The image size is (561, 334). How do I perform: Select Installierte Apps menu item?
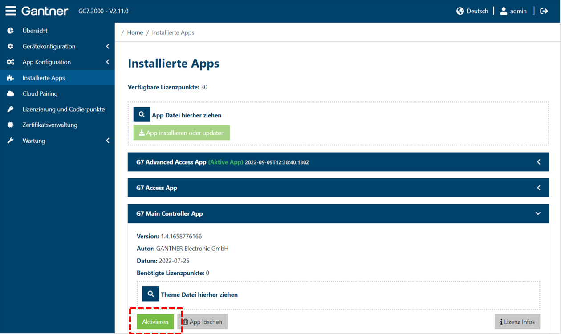[x=57, y=78]
